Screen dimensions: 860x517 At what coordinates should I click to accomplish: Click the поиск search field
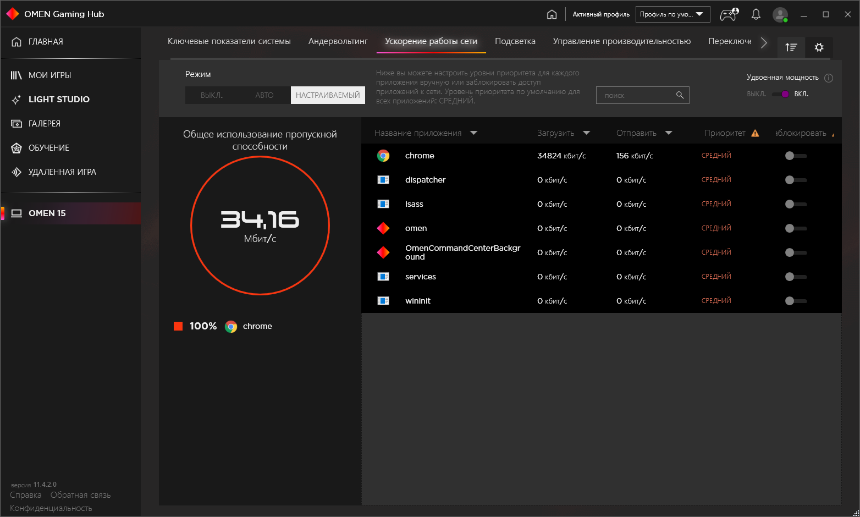point(642,95)
